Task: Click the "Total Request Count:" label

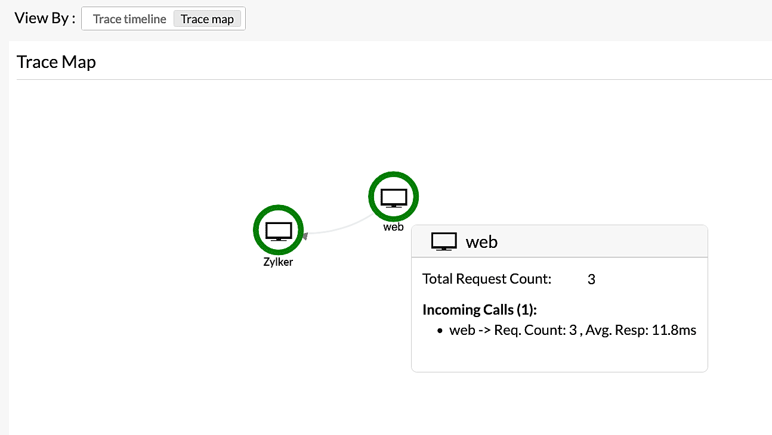Action: point(487,279)
